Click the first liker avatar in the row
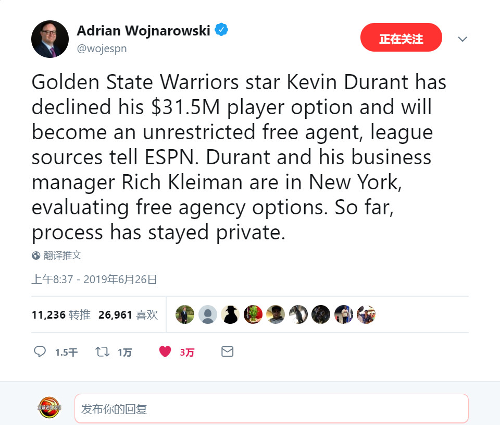 point(185,314)
